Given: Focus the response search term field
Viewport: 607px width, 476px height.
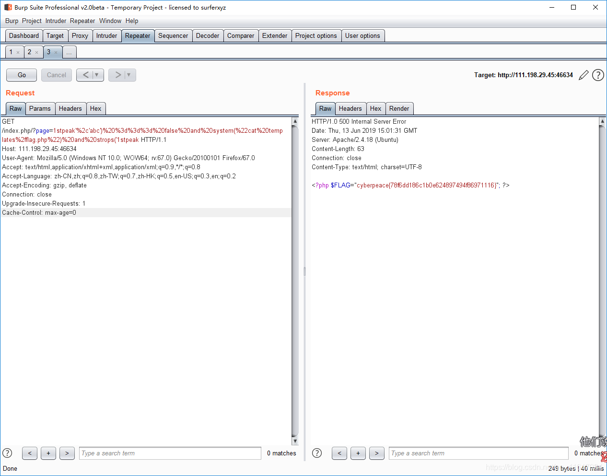Looking at the screenshot, I should tap(479, 453).
